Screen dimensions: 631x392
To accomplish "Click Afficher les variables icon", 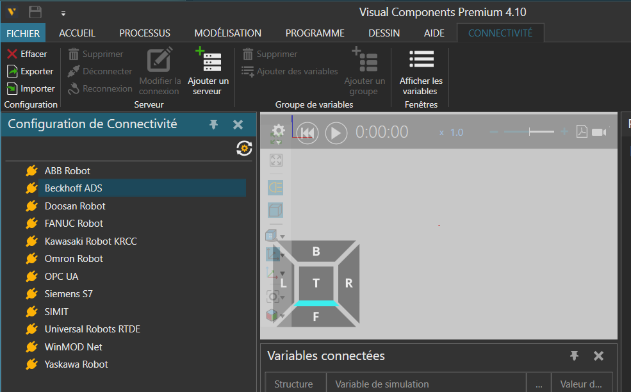I will click(421, 61).
